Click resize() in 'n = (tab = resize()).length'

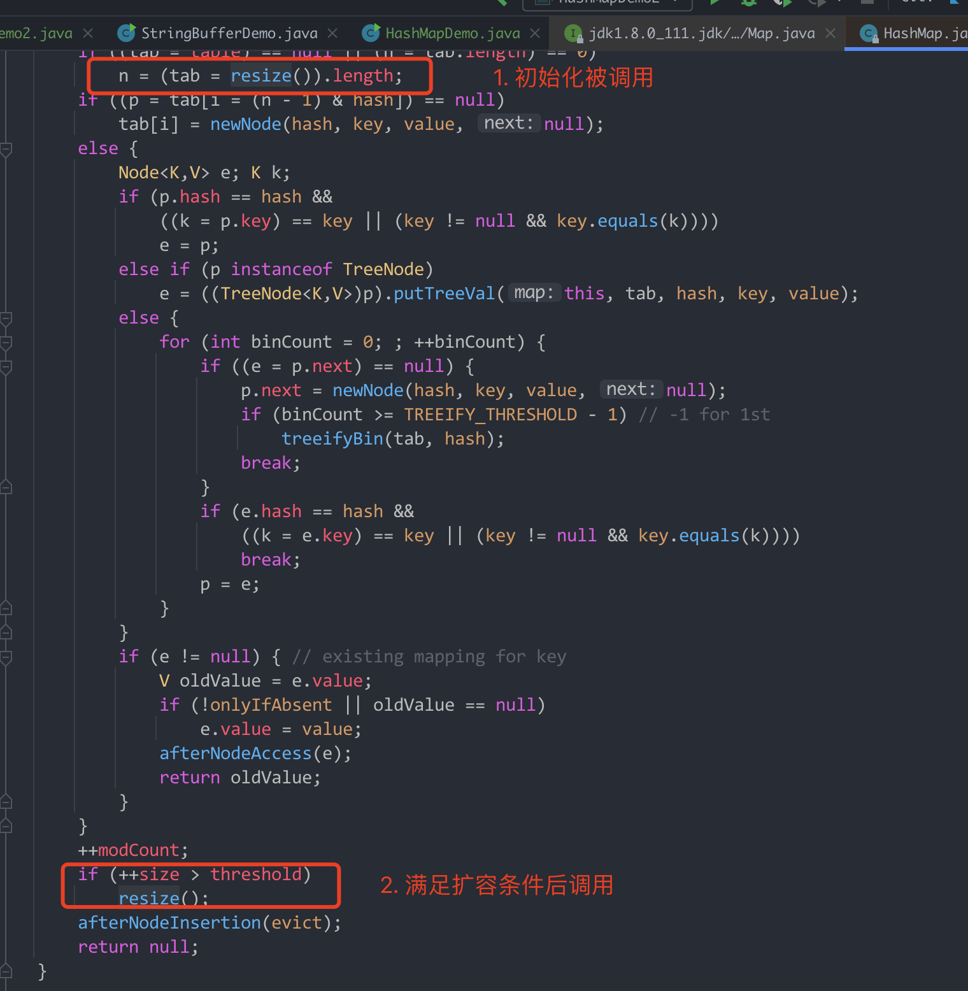260,76
